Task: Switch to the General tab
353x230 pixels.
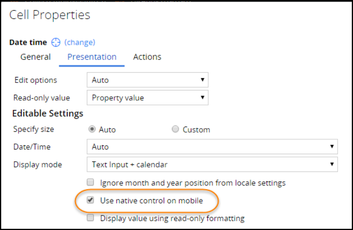Action: coord(35,57)
